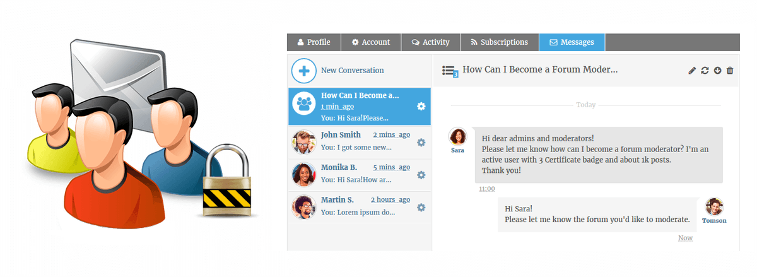
Task: Open settings gear for the group conversation
Action: [421, 107]
